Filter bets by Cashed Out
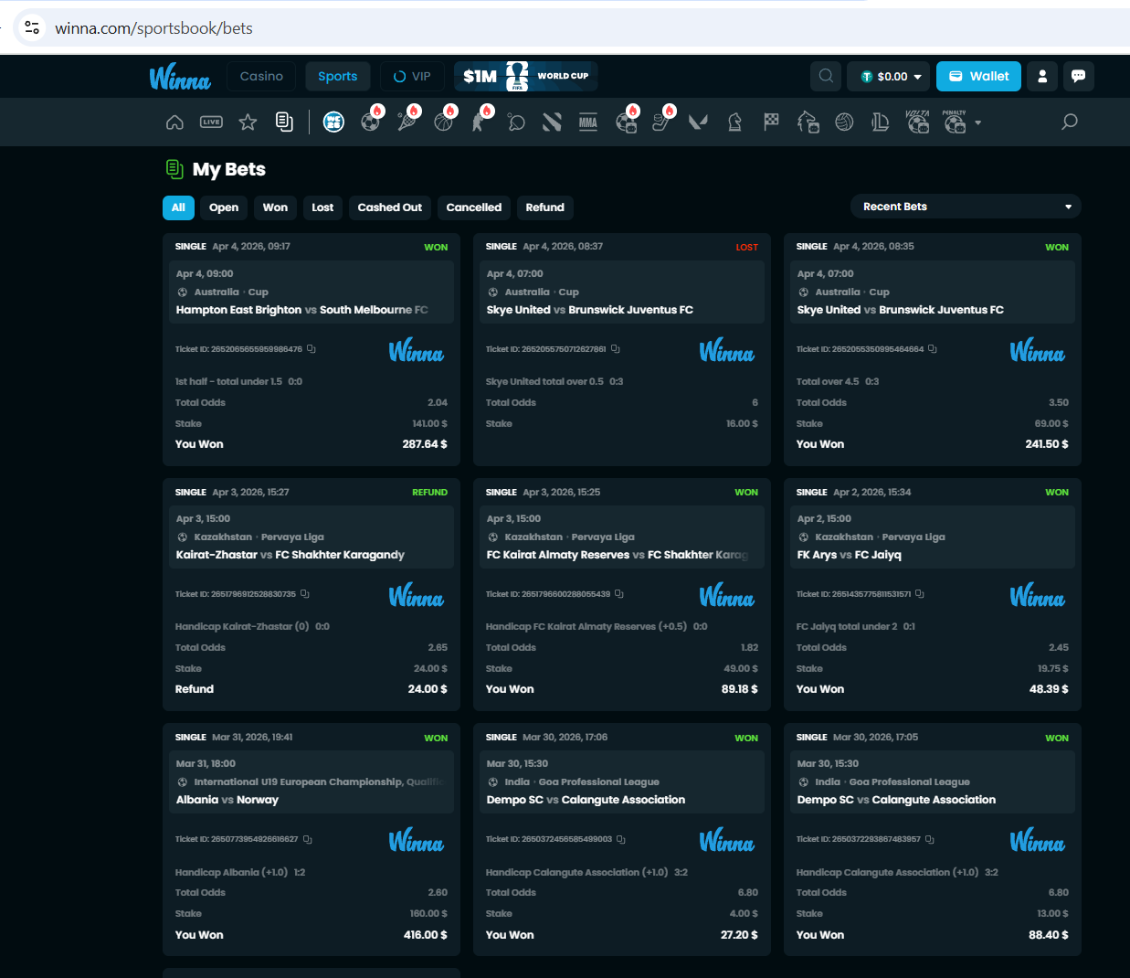This screenshot has width=1130, height=978. [390, 207]
